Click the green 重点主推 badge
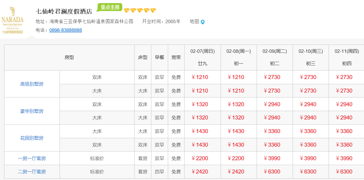The height and width of the screenshot is (180, 364). (x=110, y=7)
